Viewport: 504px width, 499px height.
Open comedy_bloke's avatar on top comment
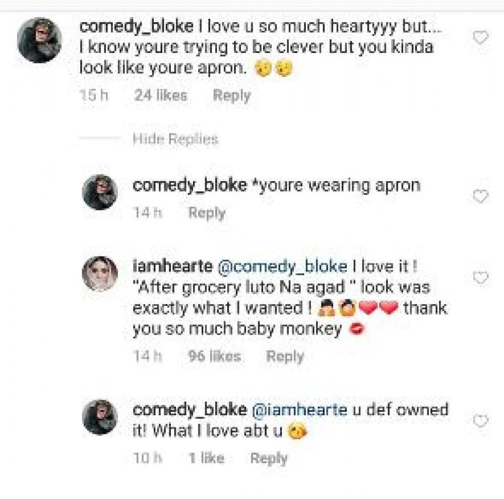[x=39, y=40]
